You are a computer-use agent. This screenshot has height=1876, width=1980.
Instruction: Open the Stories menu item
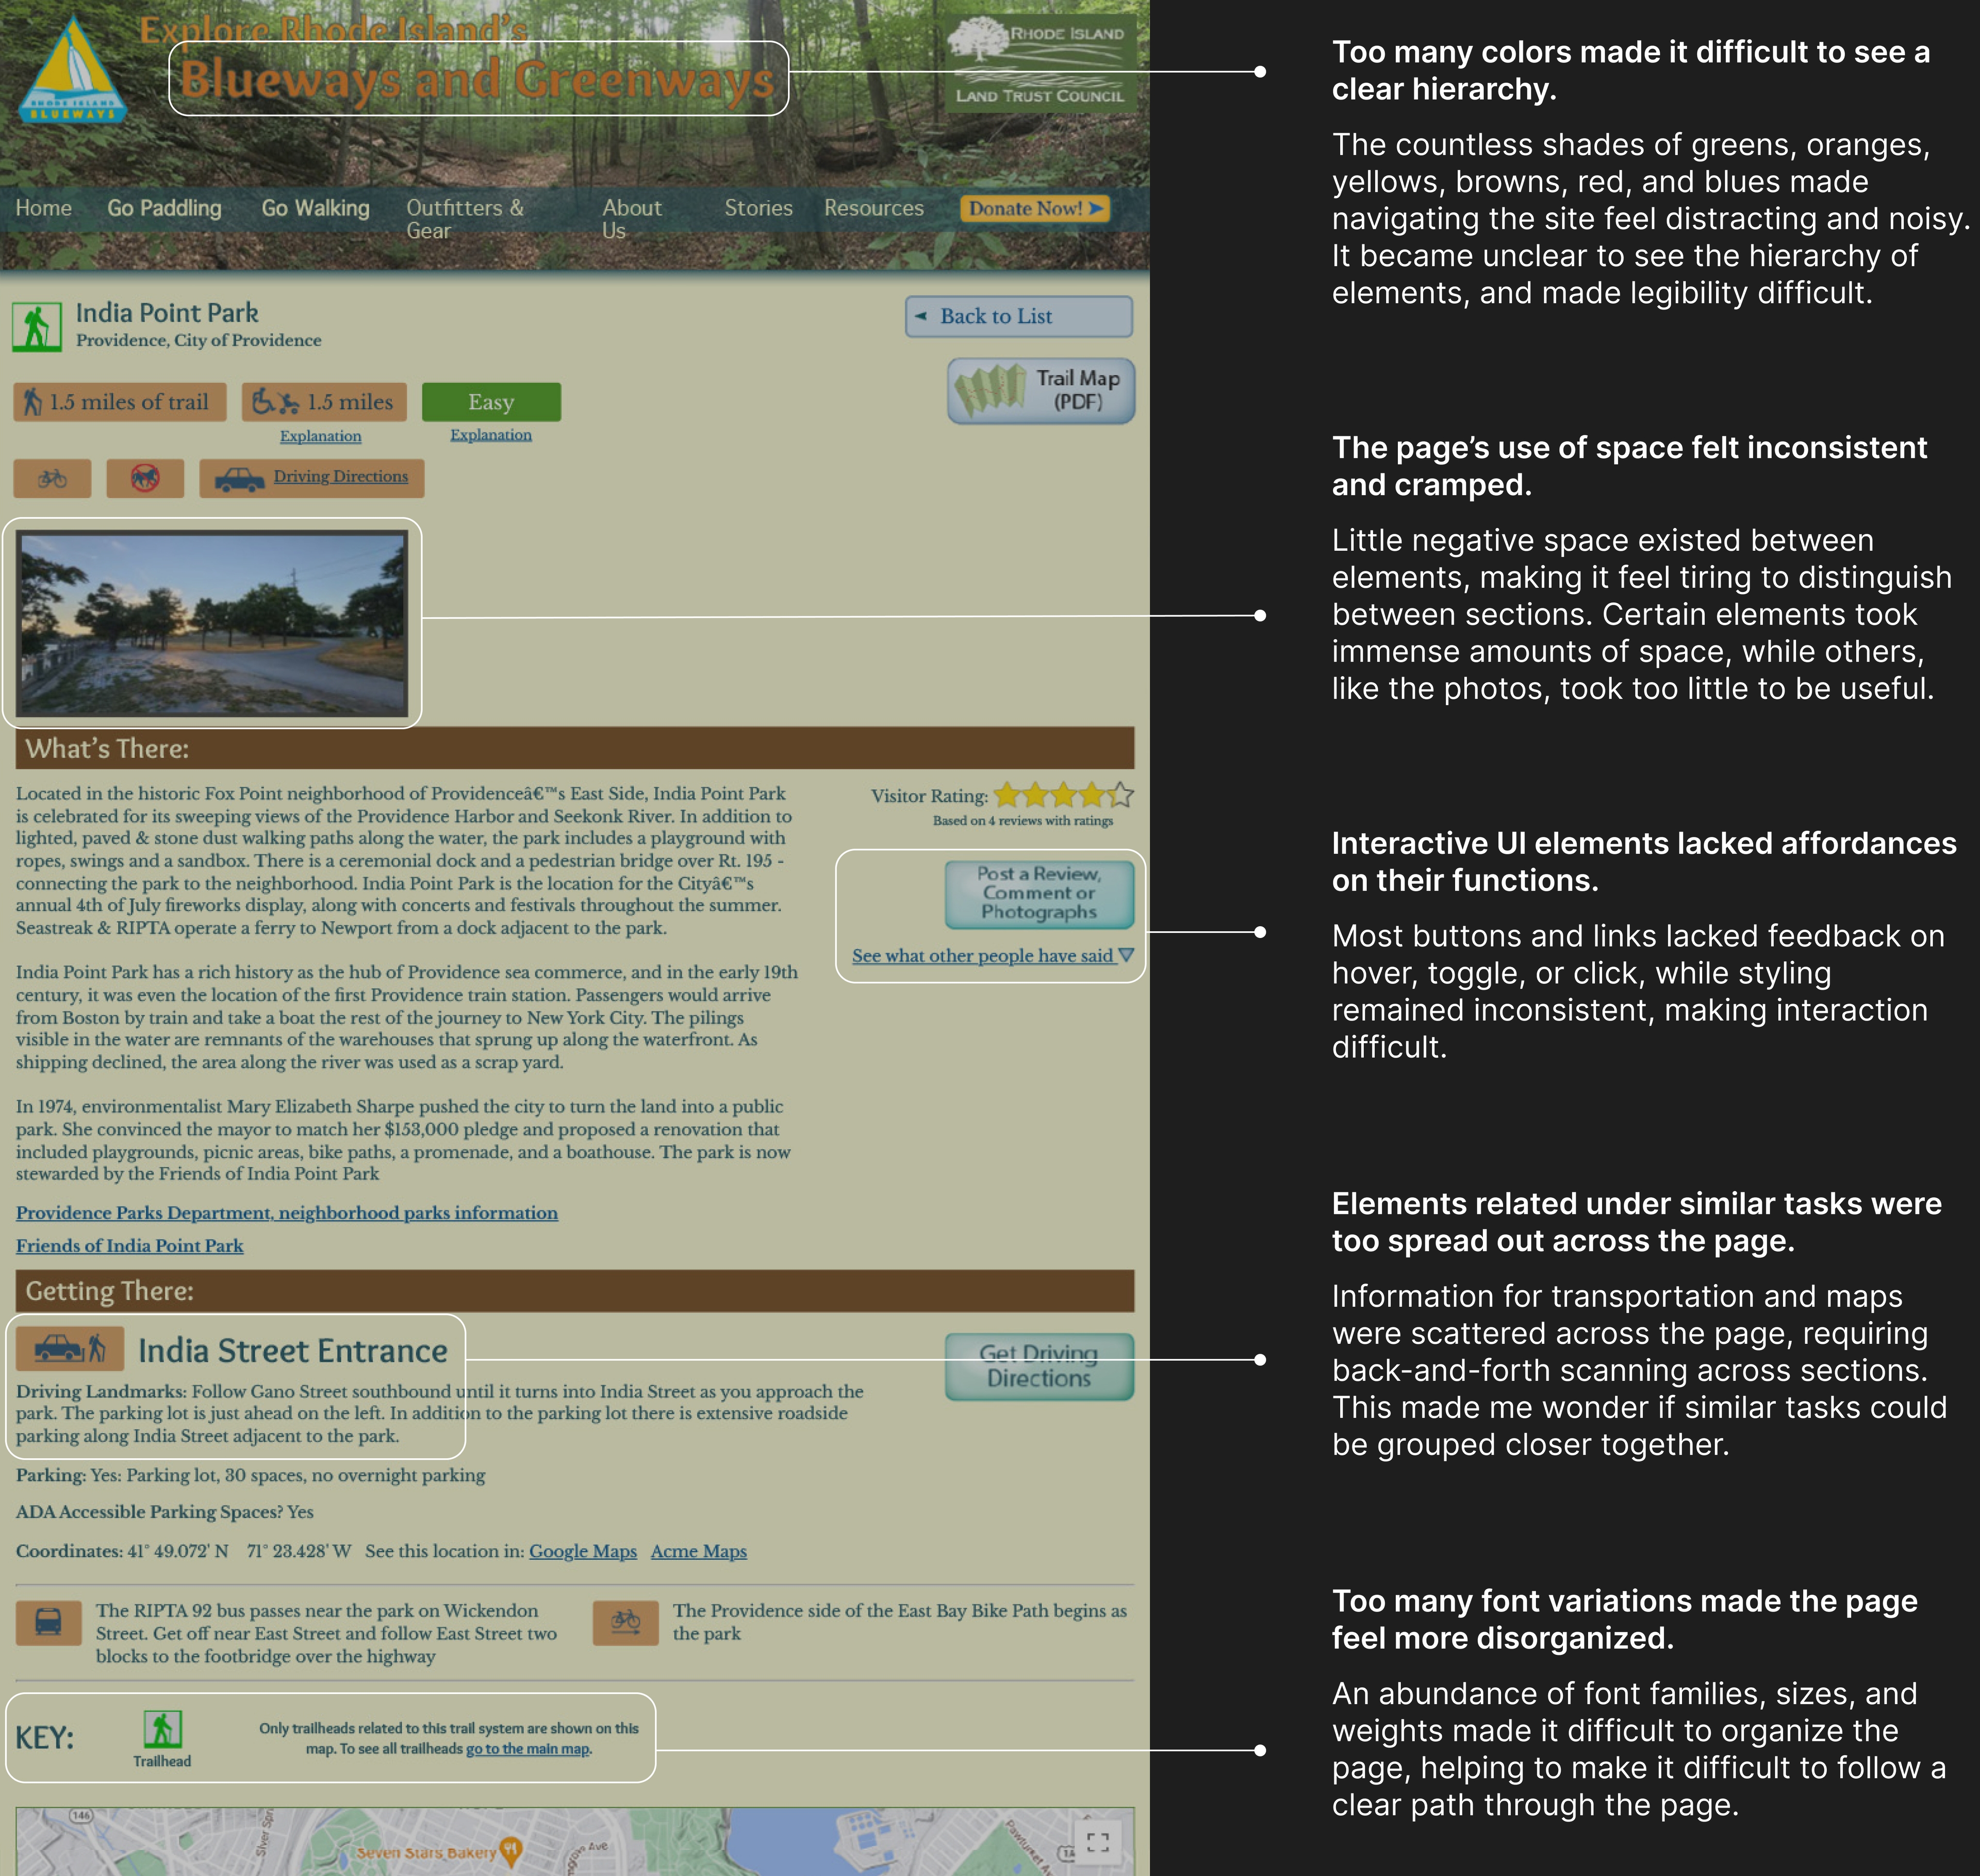758,208
